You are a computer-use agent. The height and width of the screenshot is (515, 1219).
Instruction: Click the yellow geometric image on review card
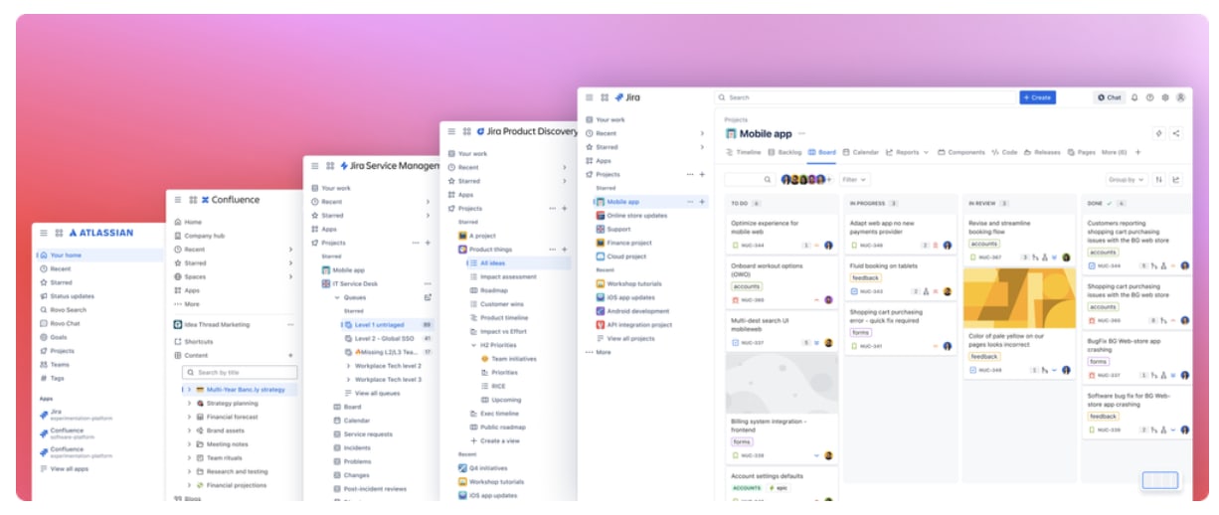1019,297
